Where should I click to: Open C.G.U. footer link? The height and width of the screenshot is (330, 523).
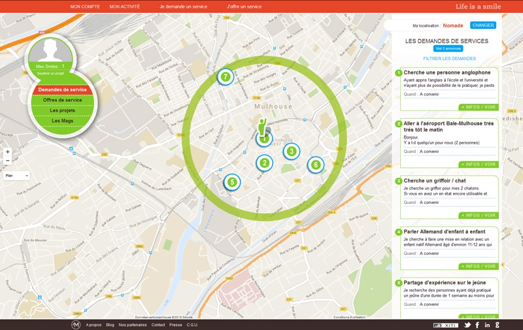(192, 325)
